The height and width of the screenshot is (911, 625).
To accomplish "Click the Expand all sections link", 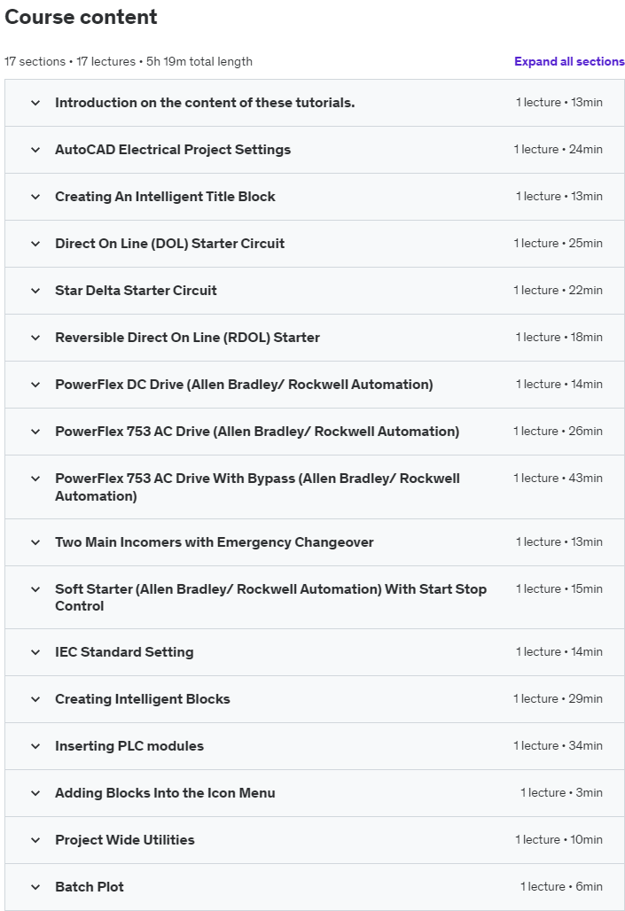I will point(569,61).
